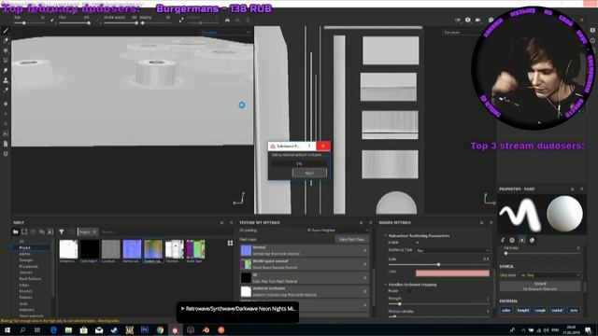Pick the subsurface scattering pink Color swatch
The width and height of the screenshot is (598, 336).
point(452,273)
